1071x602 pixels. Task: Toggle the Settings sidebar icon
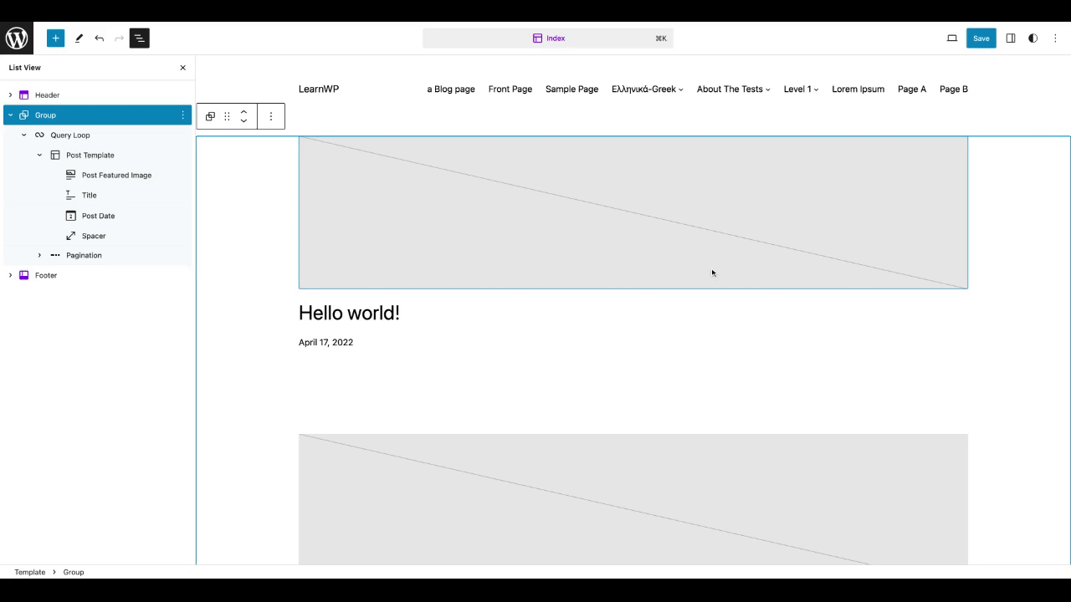tap(1011, 38)
